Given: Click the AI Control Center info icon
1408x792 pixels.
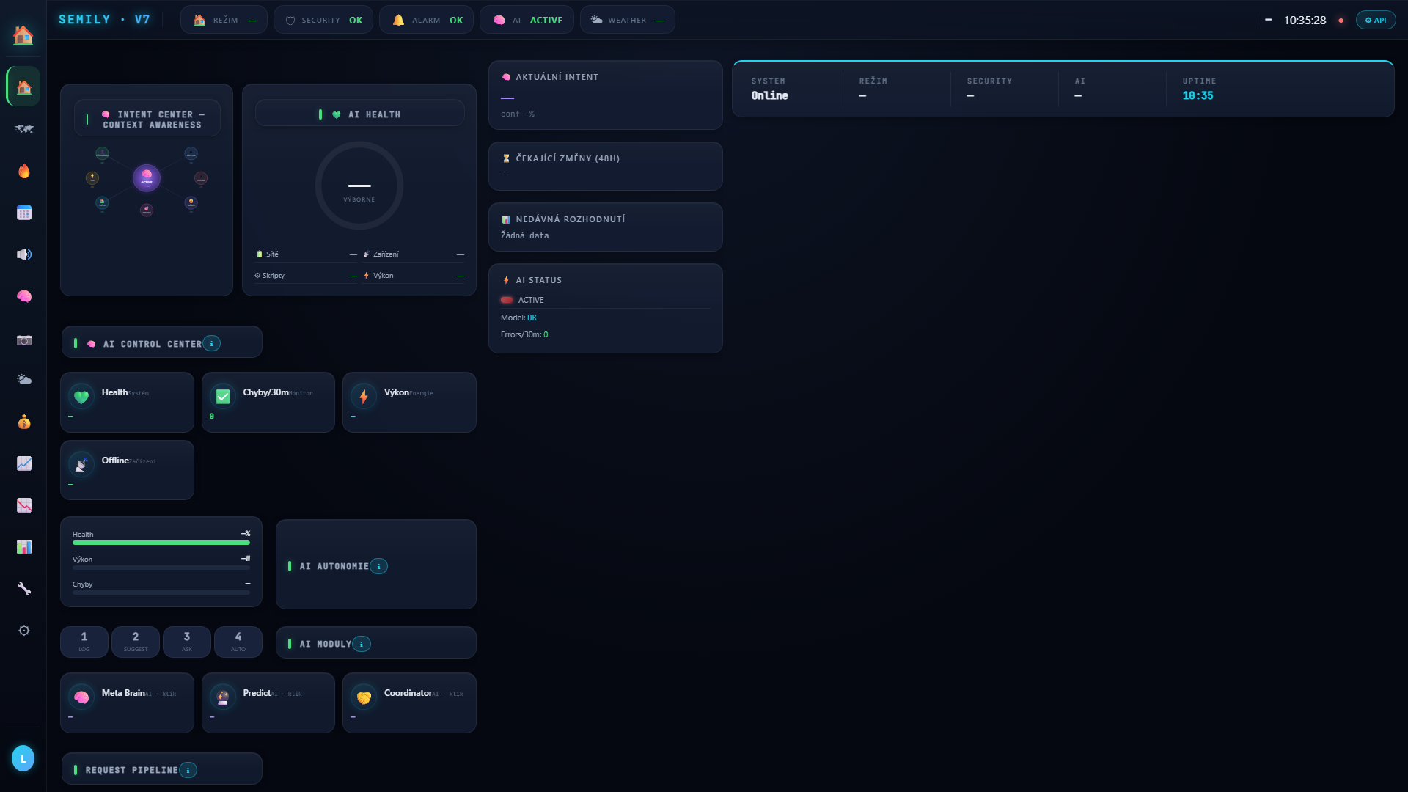Looking at the screenshot, I should pyautogui.click(x=212, y=343).
